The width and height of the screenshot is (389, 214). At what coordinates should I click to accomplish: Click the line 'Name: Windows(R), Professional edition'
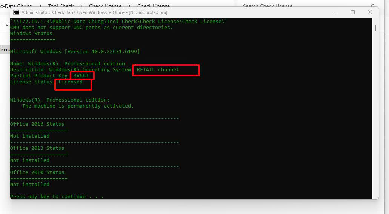coord(68,63)
